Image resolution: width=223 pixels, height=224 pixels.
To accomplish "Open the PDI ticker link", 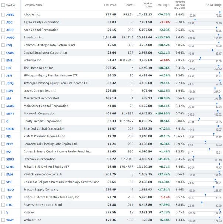I will pos(9,137).
